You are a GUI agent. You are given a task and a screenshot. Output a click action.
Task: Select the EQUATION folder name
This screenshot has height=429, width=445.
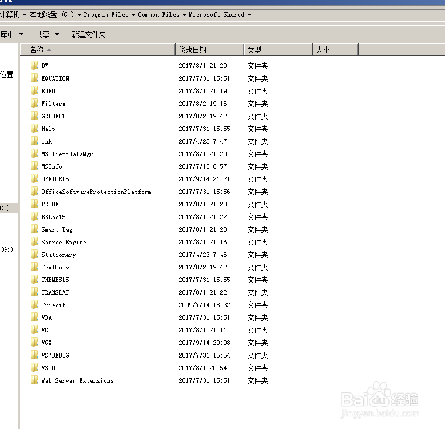55,78
